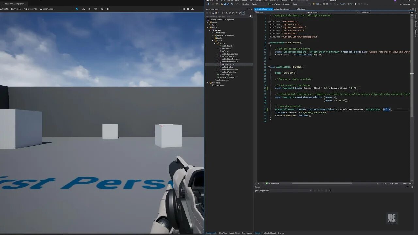The width and height of the screenshot is (418, 235).
Task: Close the Output panel
Action: tap(412, 187)
